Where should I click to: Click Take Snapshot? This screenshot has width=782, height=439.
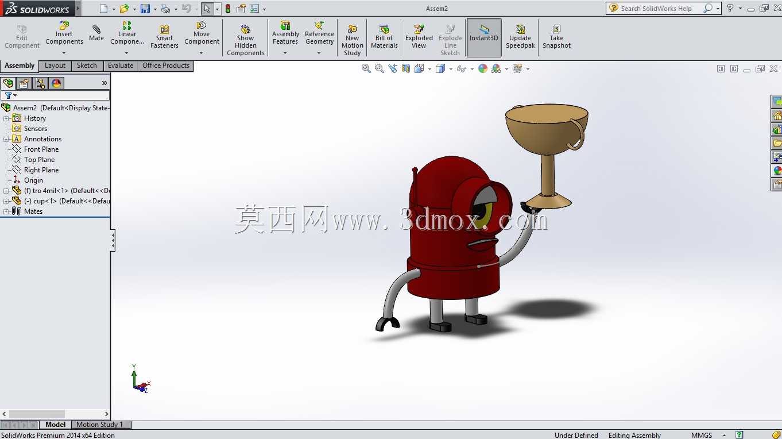(556, 37)
